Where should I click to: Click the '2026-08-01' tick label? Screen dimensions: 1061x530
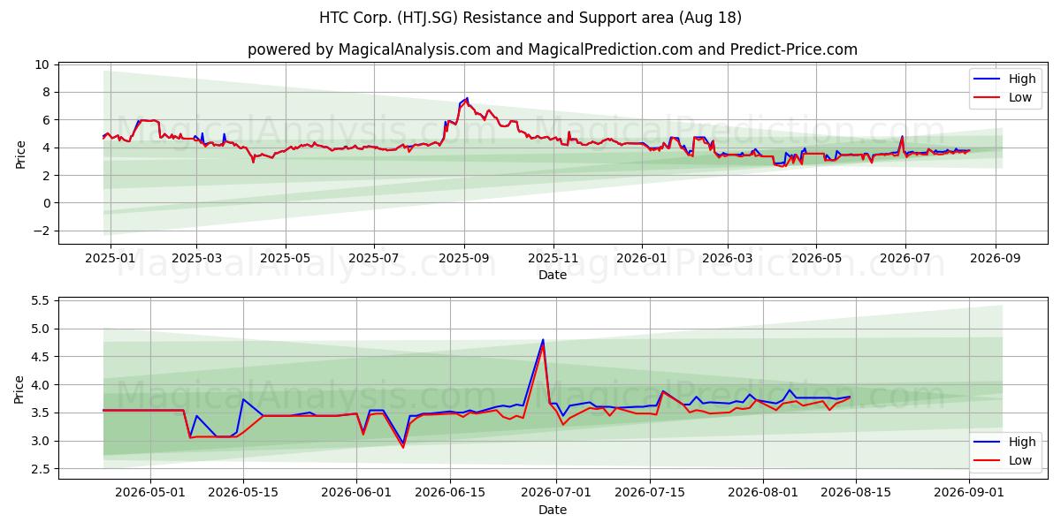[x=763, y=494]
